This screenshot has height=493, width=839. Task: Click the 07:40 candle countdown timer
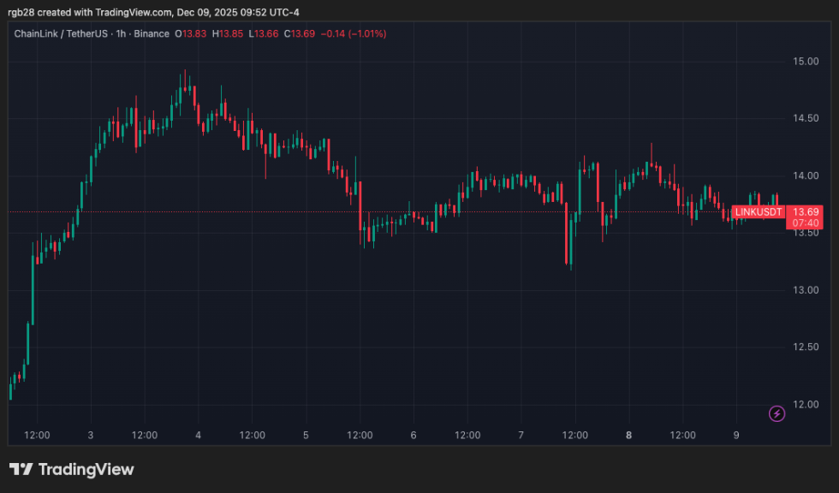pyautogui.click(x=806, y=223)
